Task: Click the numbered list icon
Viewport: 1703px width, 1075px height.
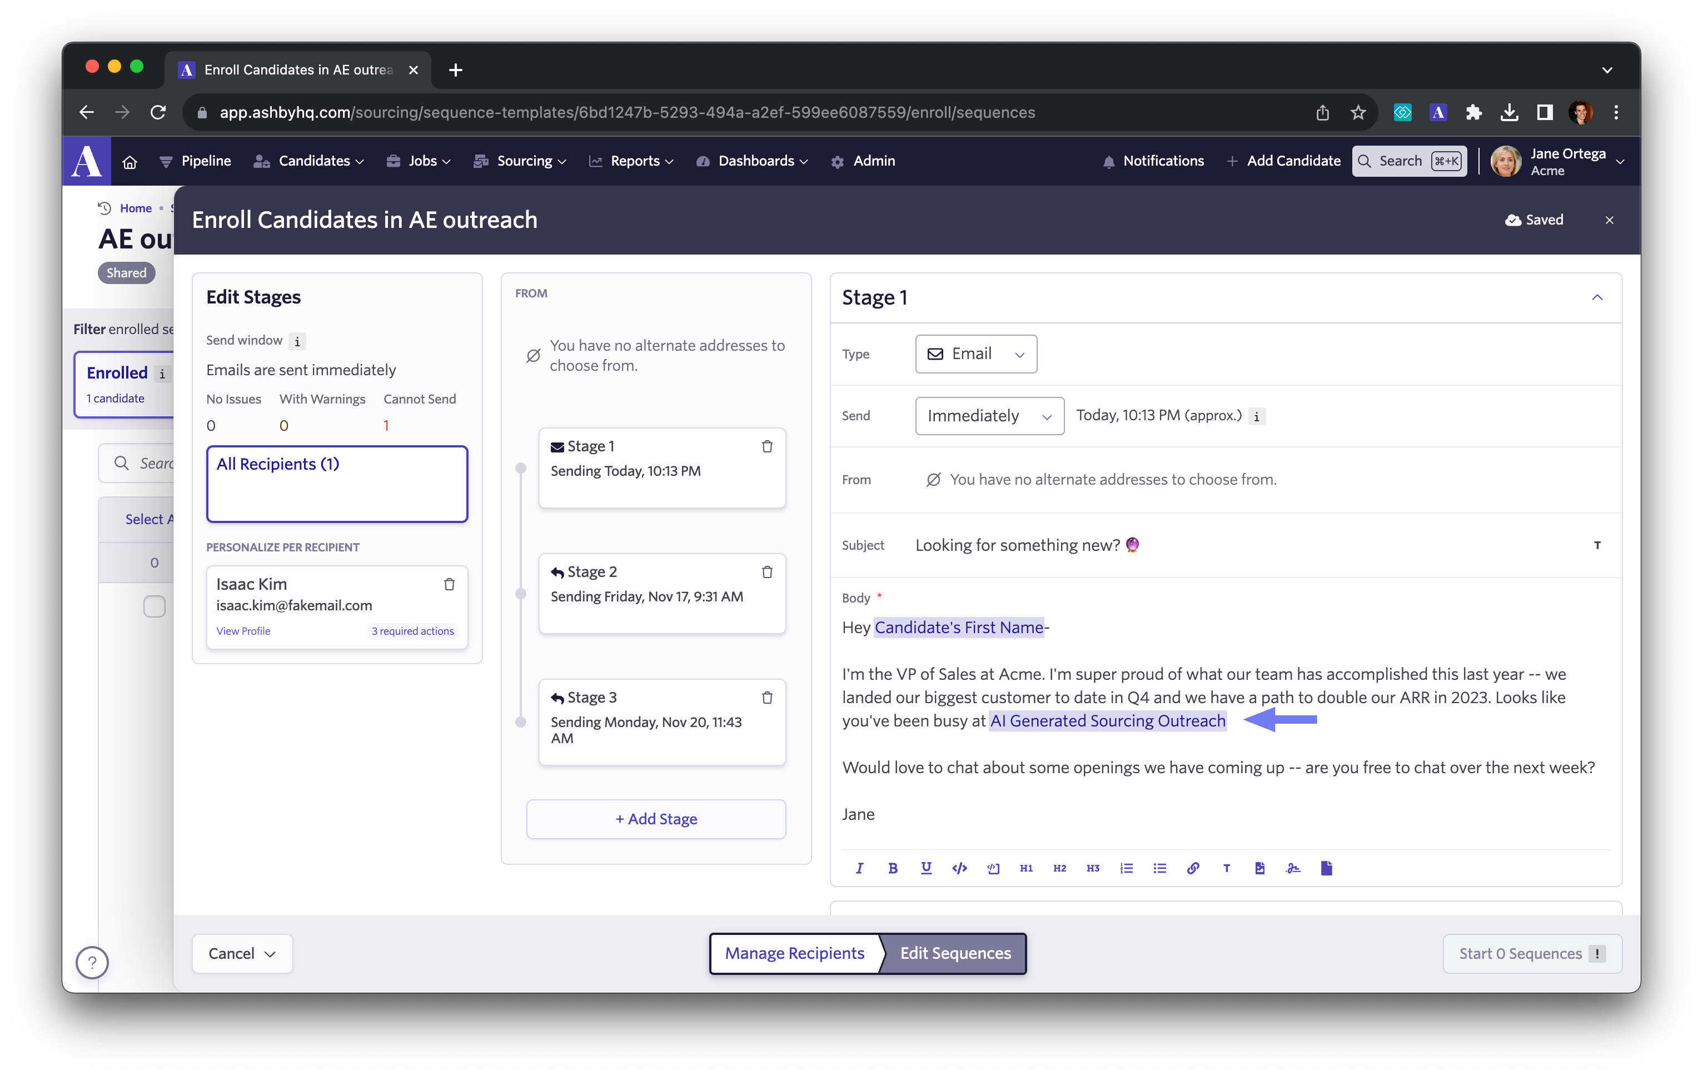Action: pos(1126,868)
